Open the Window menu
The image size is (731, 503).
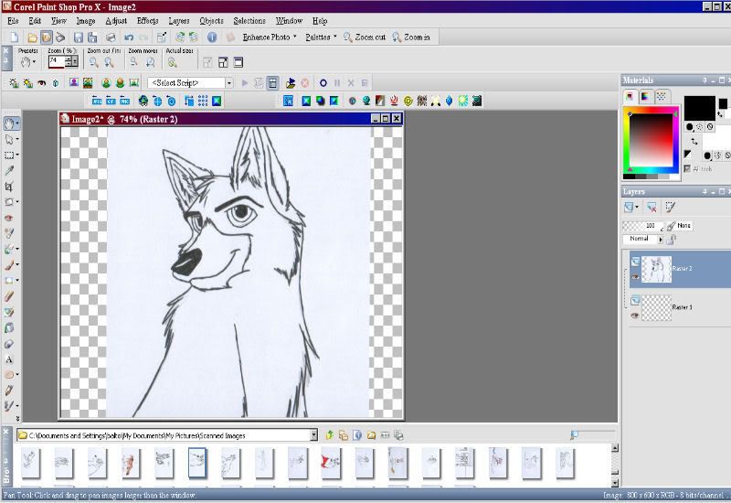[289, 21]
